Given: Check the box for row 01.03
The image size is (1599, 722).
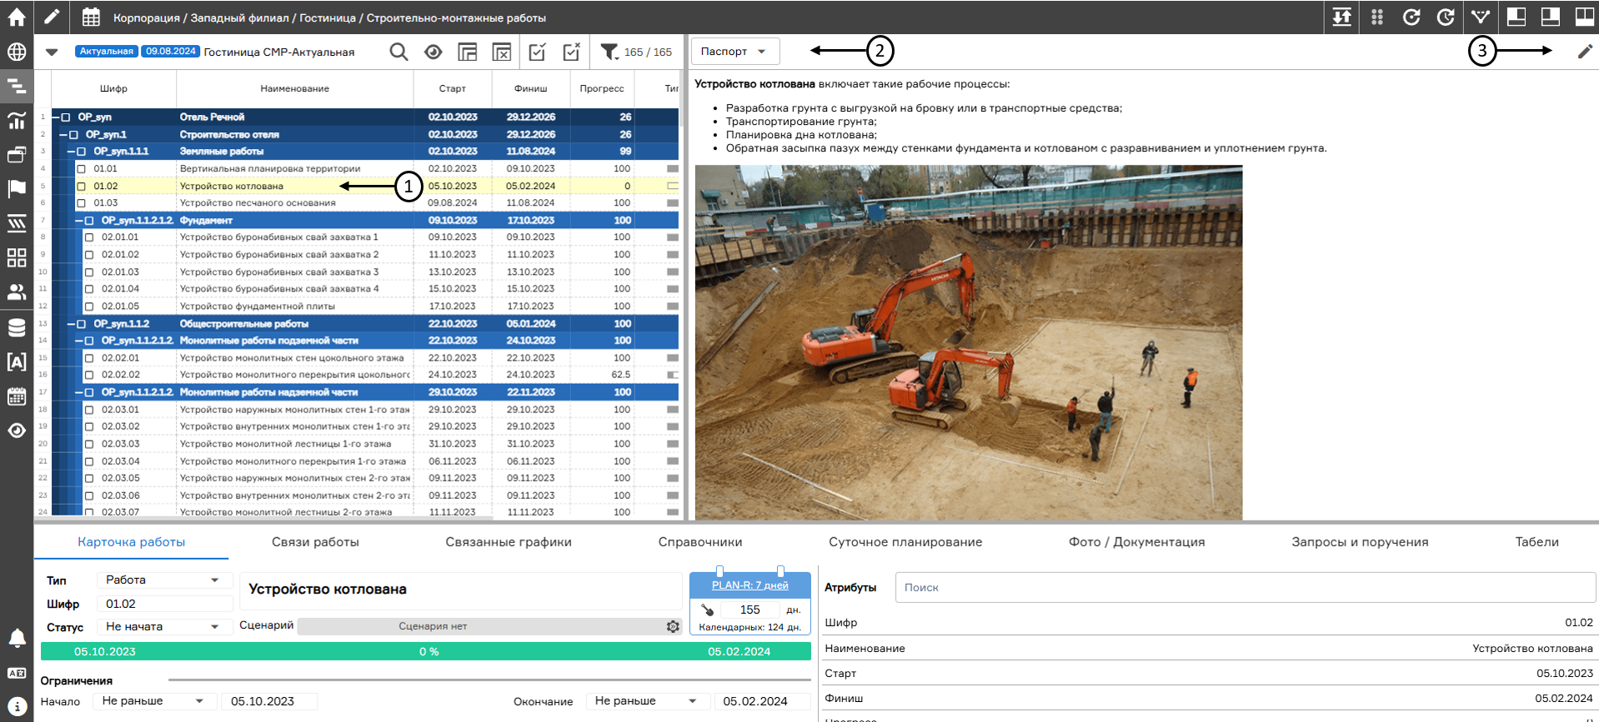Looking at the screenshot, I should [x=82, y=203].
